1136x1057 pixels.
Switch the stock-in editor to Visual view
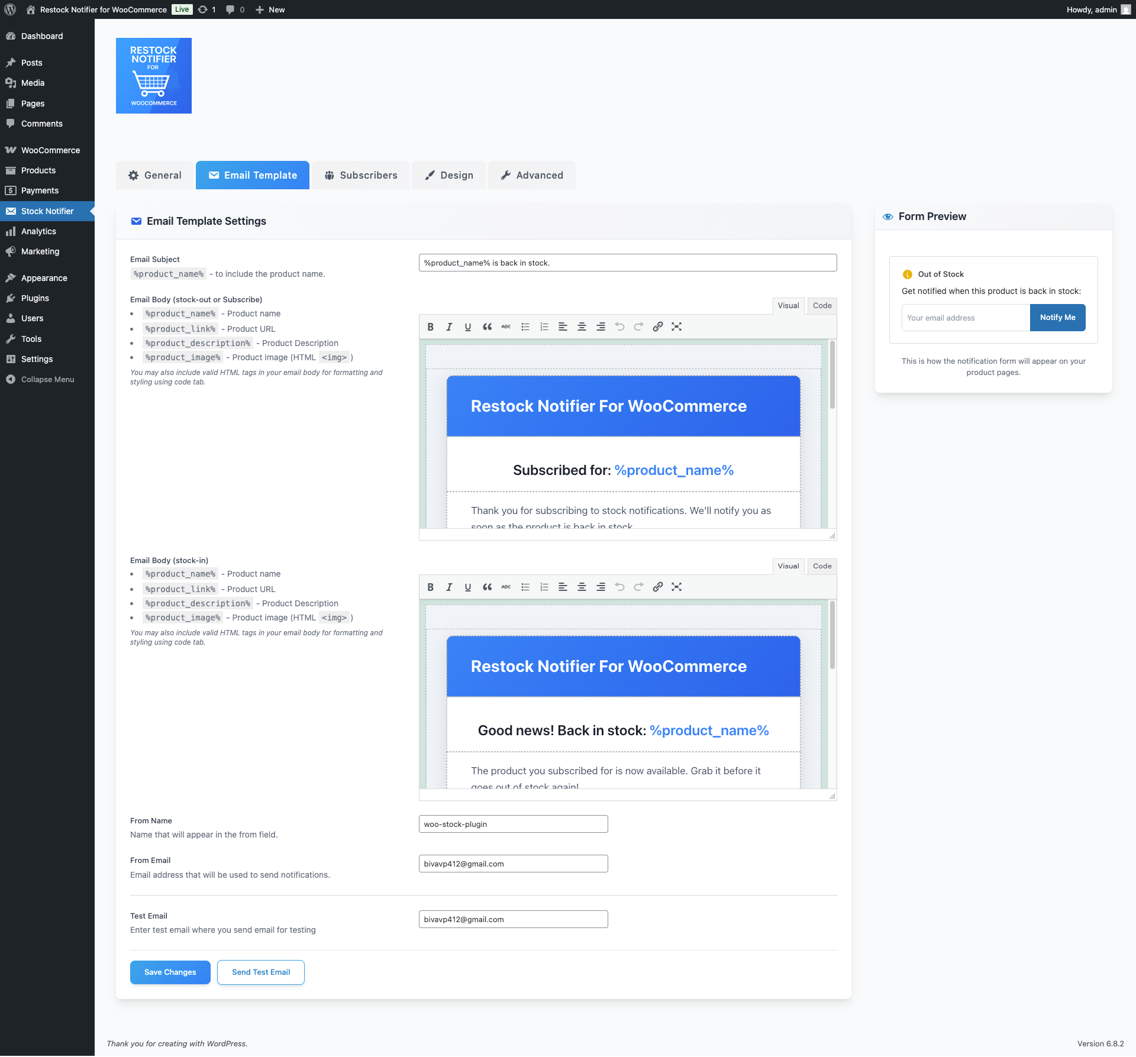pyautogui.click(x=788, y=566)
